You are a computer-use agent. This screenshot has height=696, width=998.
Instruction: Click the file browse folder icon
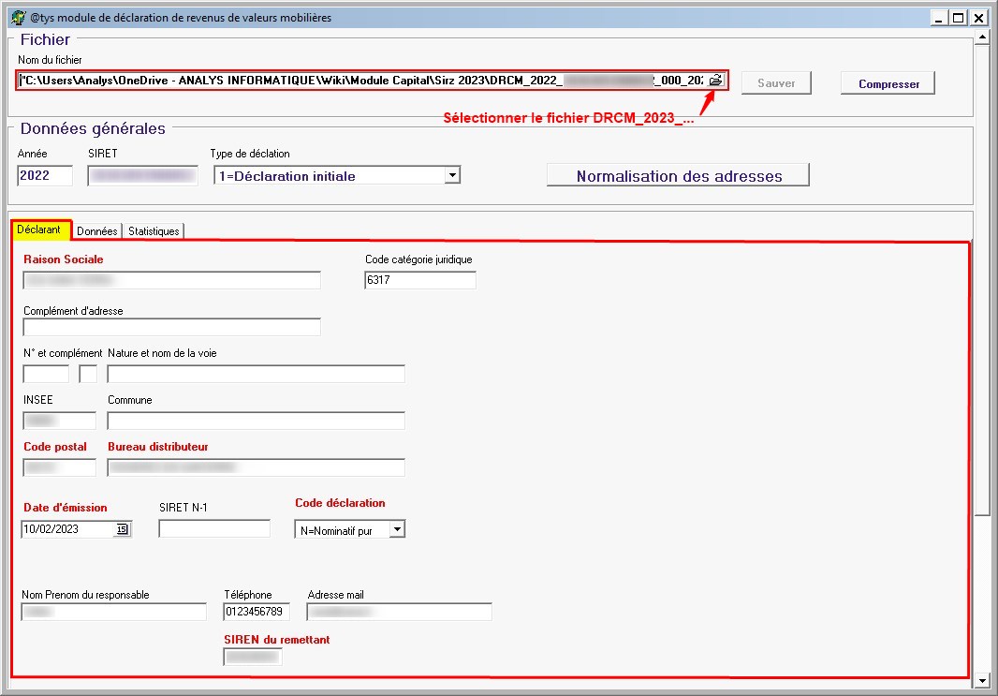click(x=715, y=81)
